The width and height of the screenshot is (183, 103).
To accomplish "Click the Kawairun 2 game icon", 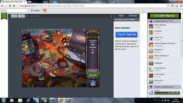I will [x=151, y=51].
